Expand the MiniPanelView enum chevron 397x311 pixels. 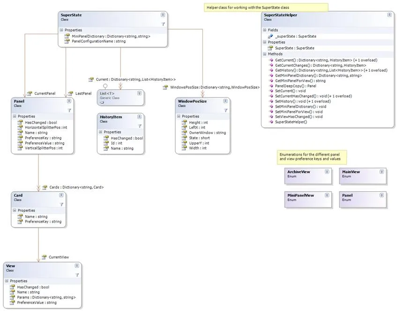pyautogui.click(x=327, y=195)
